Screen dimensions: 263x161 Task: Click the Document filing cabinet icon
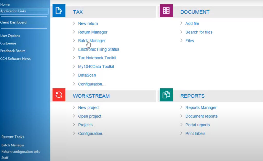coord(166,11)
